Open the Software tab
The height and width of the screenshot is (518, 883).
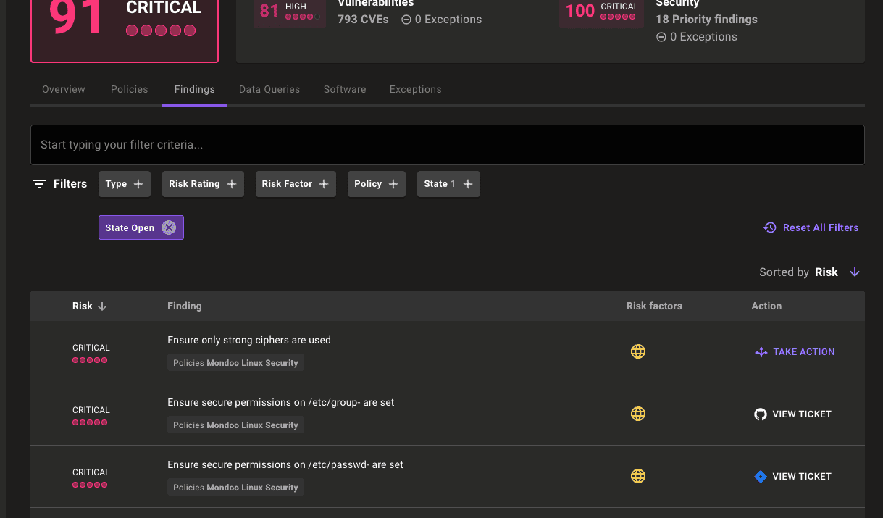[x=345, y=89]
